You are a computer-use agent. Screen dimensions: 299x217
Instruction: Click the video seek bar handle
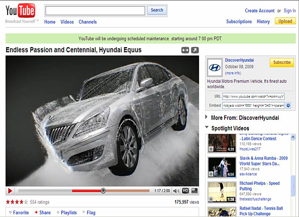point(103,190)
